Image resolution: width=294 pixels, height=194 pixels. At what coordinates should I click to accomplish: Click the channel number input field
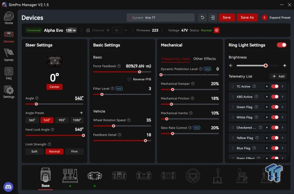[x=117, y=30]
